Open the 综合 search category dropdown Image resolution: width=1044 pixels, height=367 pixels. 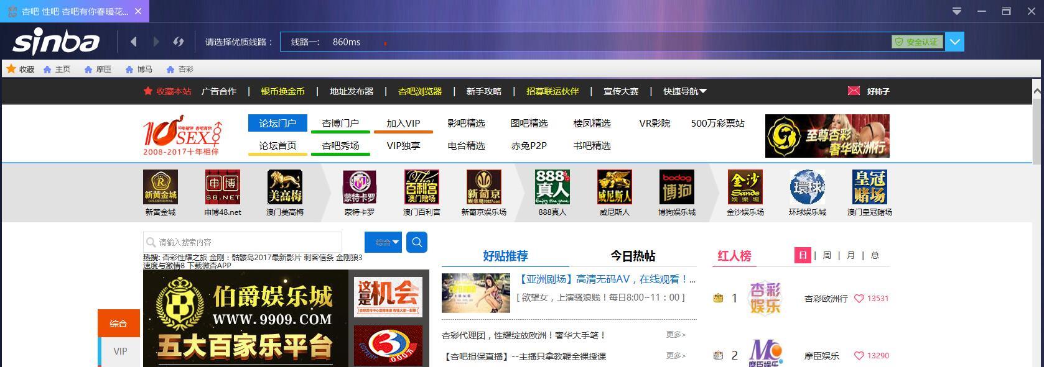click(x=383, y=242)
